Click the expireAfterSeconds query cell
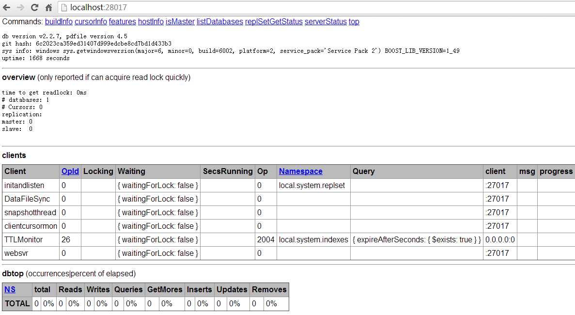575x315 pixels. pyautogui.click(x=417, y=239)
